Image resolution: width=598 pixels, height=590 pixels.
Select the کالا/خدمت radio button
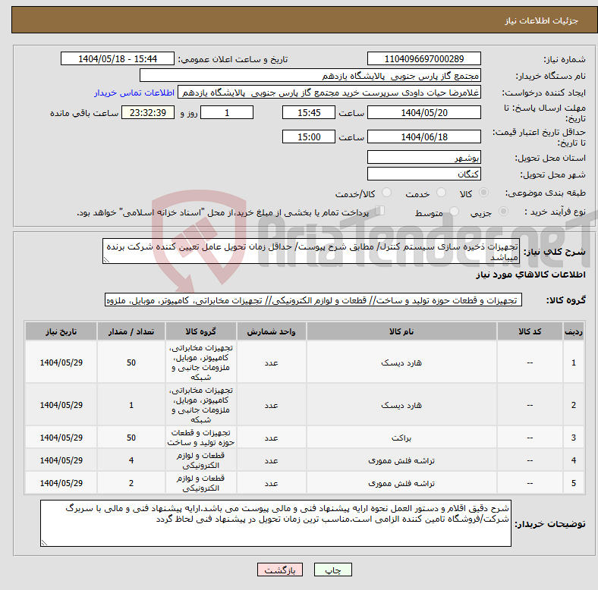point(386,193)
